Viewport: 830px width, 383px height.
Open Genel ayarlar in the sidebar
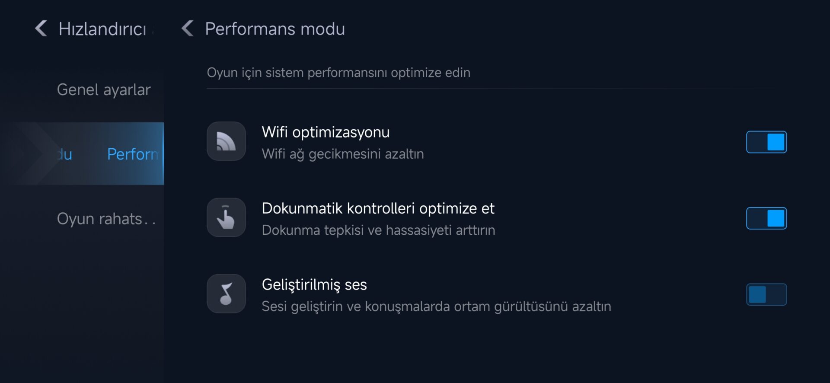tap(104, 90)
